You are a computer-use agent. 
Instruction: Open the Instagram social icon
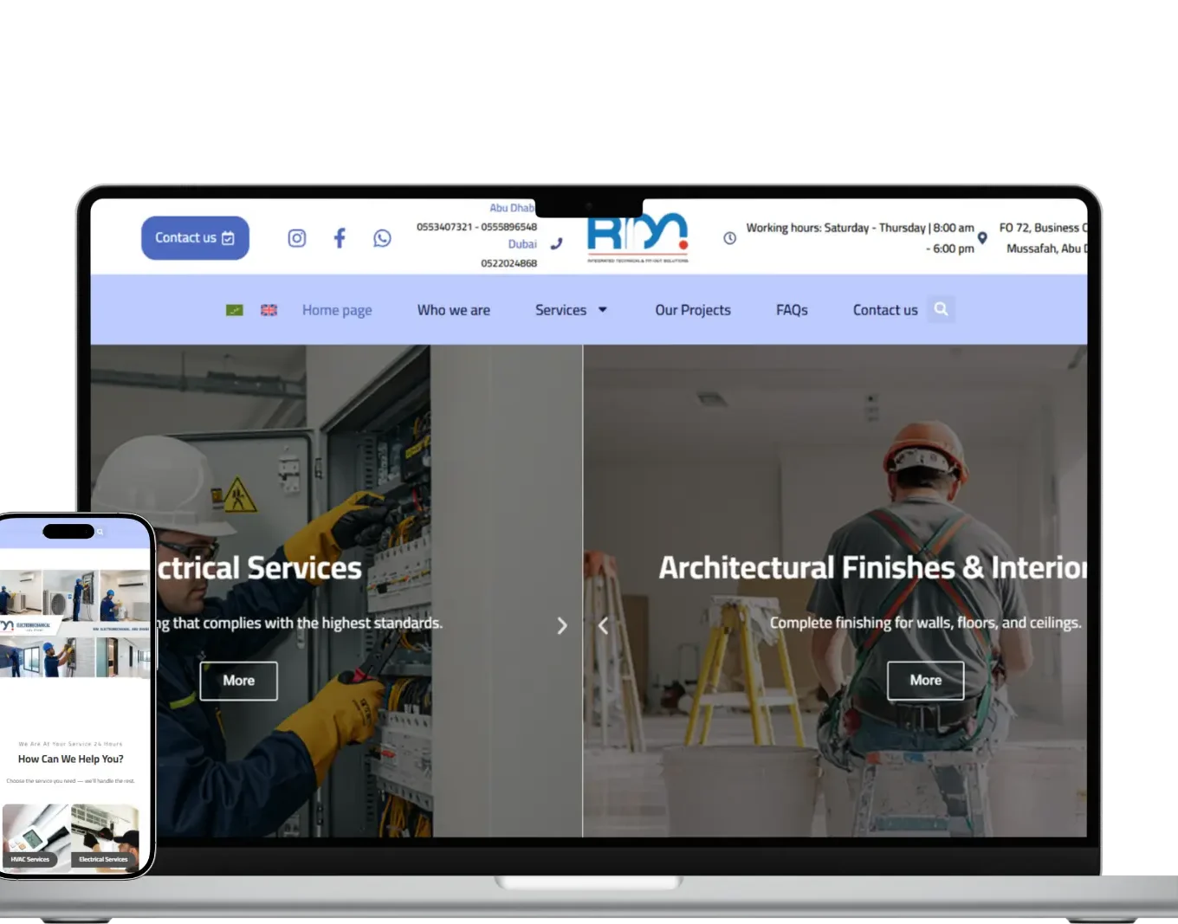tap(296, 238)
